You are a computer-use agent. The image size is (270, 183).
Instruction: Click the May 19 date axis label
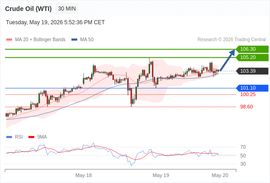(x=161, y=175)
